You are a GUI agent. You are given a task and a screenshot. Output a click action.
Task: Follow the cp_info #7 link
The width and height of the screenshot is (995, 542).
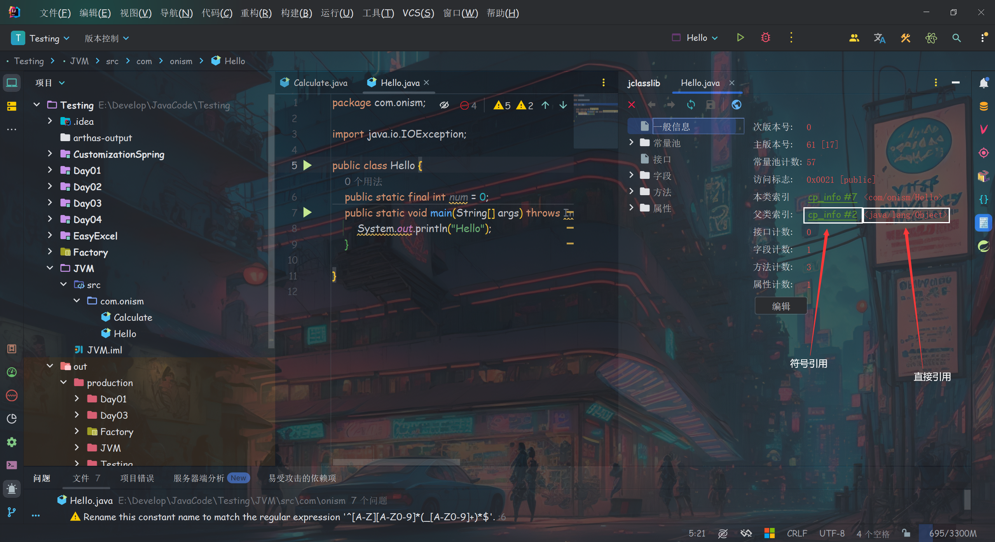point(832,197)
